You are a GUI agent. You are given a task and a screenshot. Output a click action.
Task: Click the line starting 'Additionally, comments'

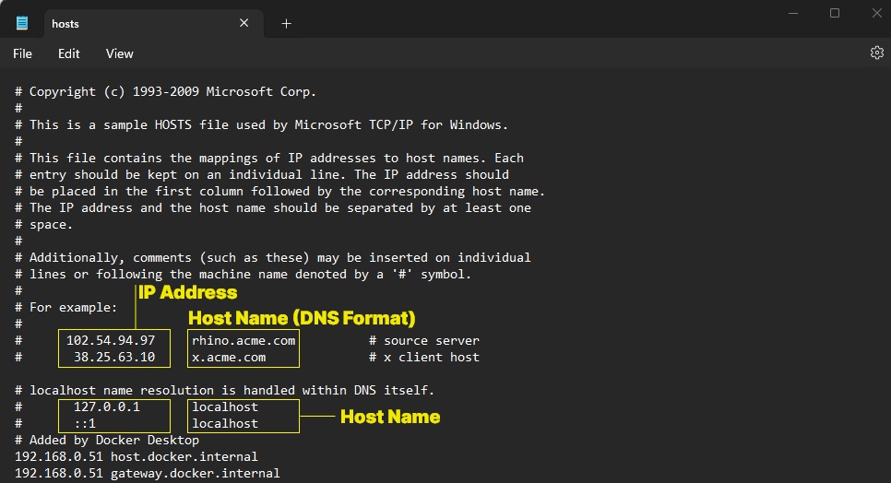(x=273, y=258)
